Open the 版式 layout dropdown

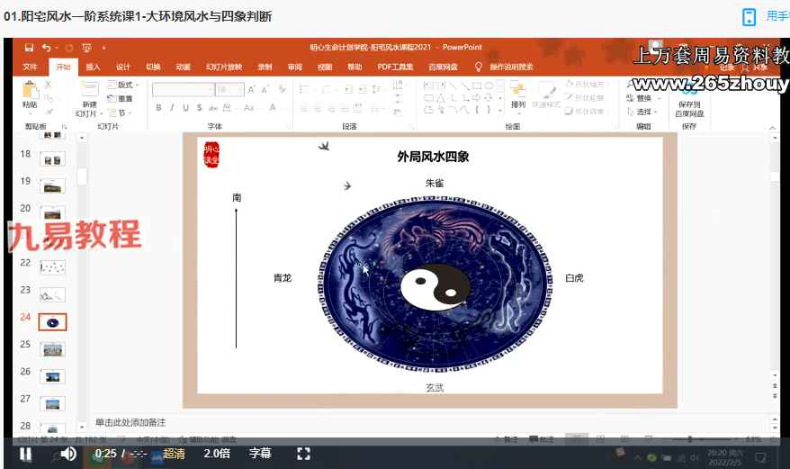click(x=122, y=85)
